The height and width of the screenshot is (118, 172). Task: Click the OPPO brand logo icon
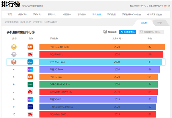(30, 84)
